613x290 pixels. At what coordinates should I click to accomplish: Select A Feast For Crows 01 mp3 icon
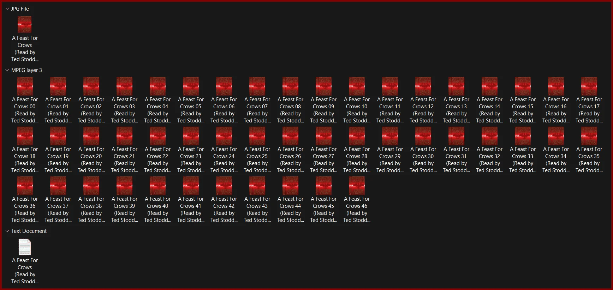[x=58, y=86]
